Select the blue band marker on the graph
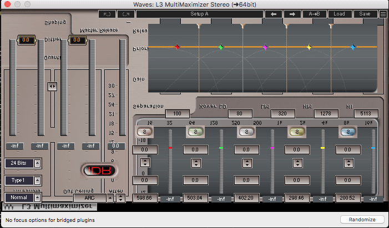 pyautogui.click(x=353, y=47)
